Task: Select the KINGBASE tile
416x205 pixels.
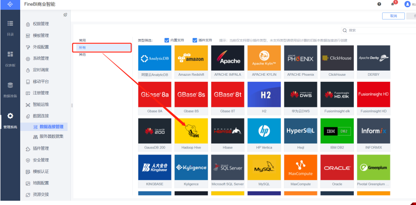Action: click(155, 171)
